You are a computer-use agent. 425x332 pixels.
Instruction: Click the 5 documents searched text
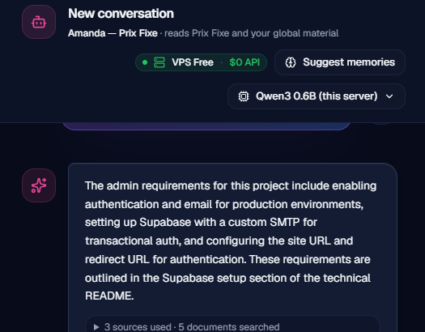click(x=229, y=327)
